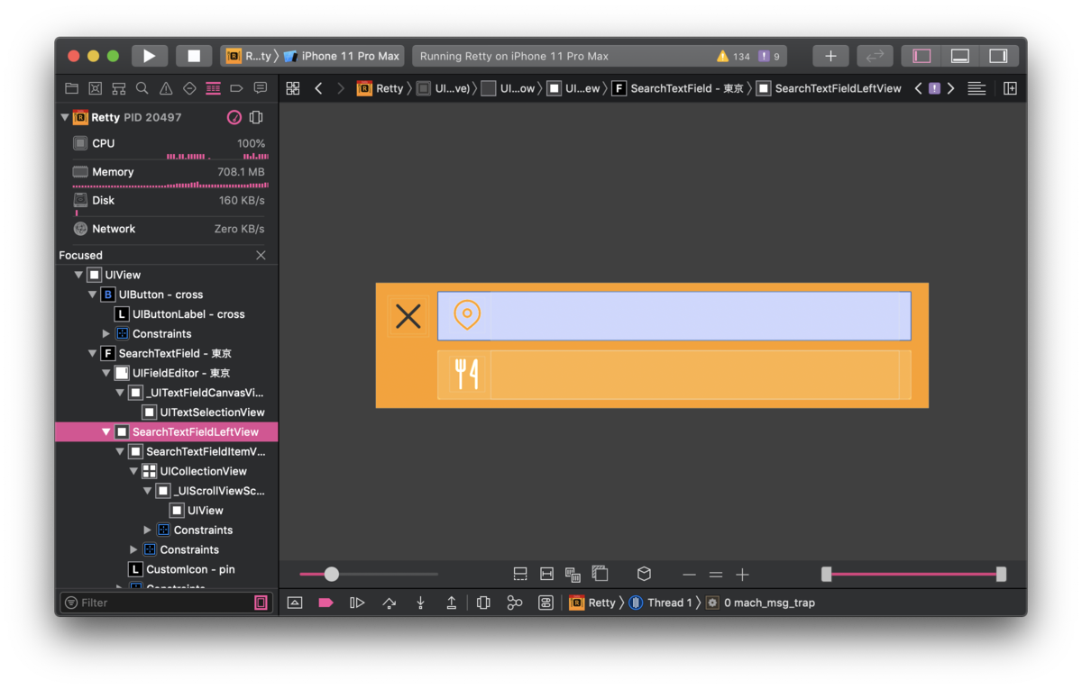Collapse SearchTextField - 東京 node

[92, 353]
